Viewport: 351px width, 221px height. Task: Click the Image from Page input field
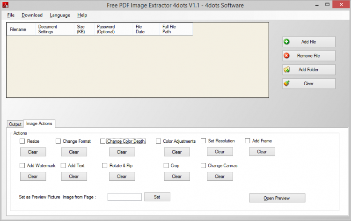coord(124,197)
